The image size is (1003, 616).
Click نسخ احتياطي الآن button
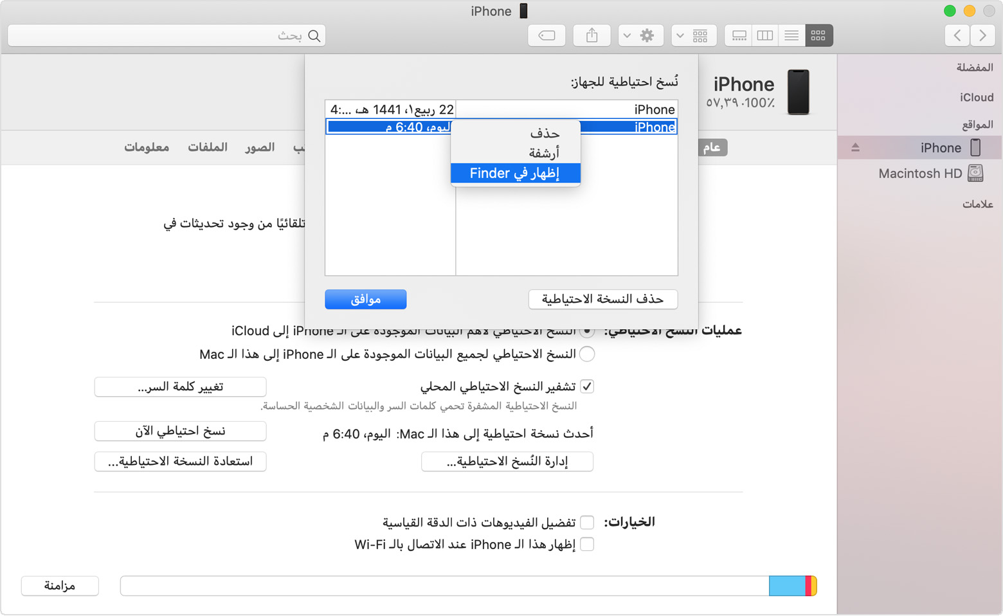[x=181, y=431]
